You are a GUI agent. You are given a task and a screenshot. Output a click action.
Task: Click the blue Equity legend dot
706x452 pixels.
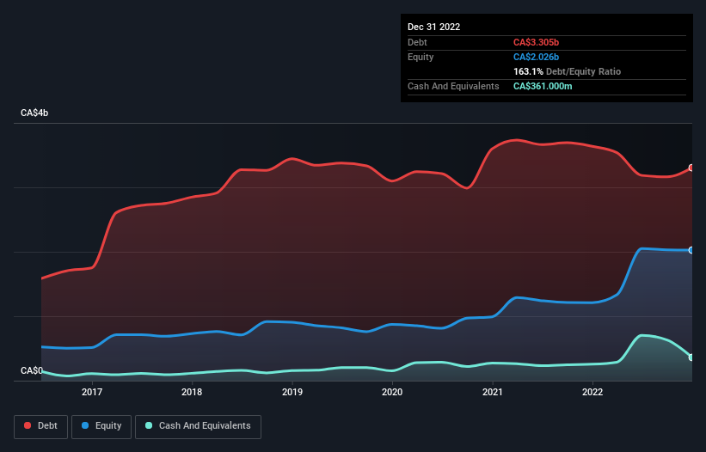(85, 425)
